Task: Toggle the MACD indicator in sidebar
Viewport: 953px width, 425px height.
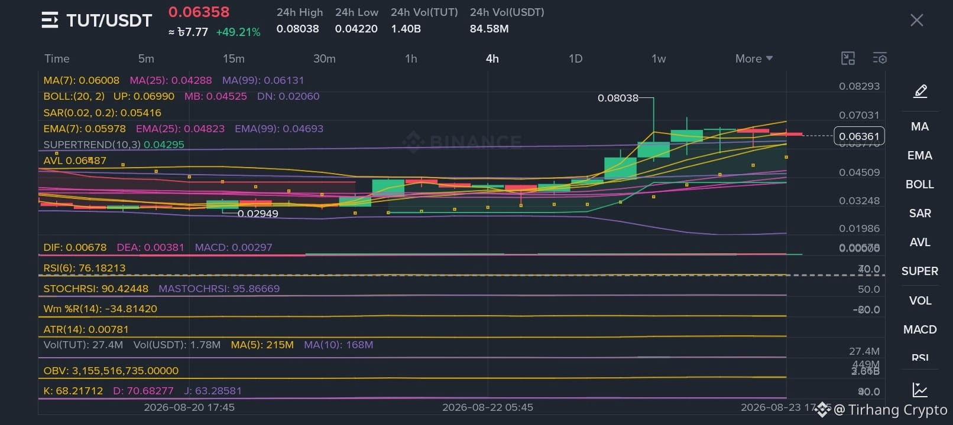Action: click(920, 329)
